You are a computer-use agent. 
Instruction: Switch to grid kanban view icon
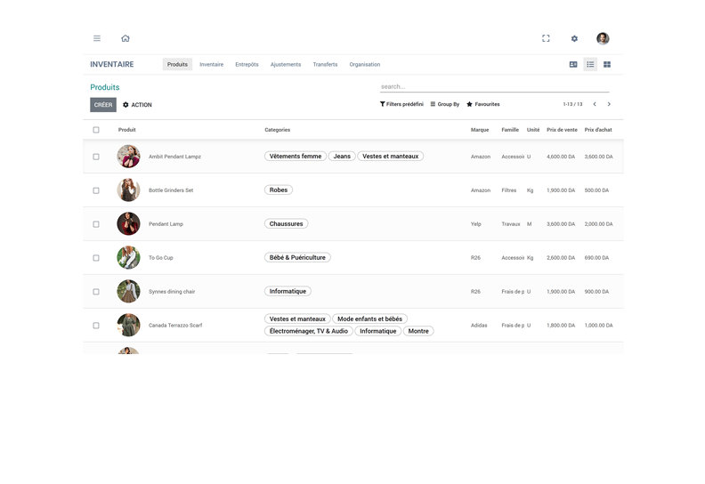607,64
